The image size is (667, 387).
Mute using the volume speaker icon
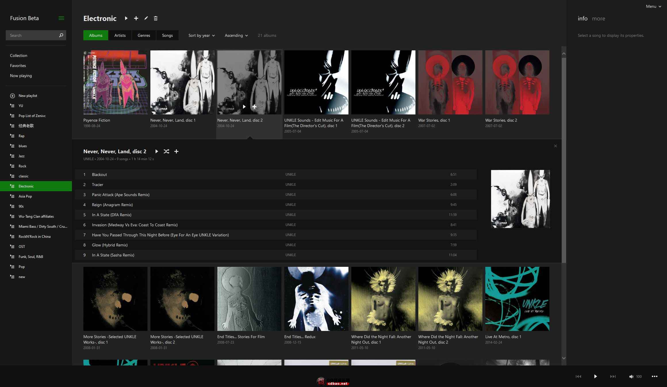point(631,376)
